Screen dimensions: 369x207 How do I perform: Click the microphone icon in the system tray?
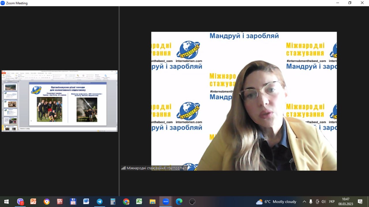tap(311, 202)
